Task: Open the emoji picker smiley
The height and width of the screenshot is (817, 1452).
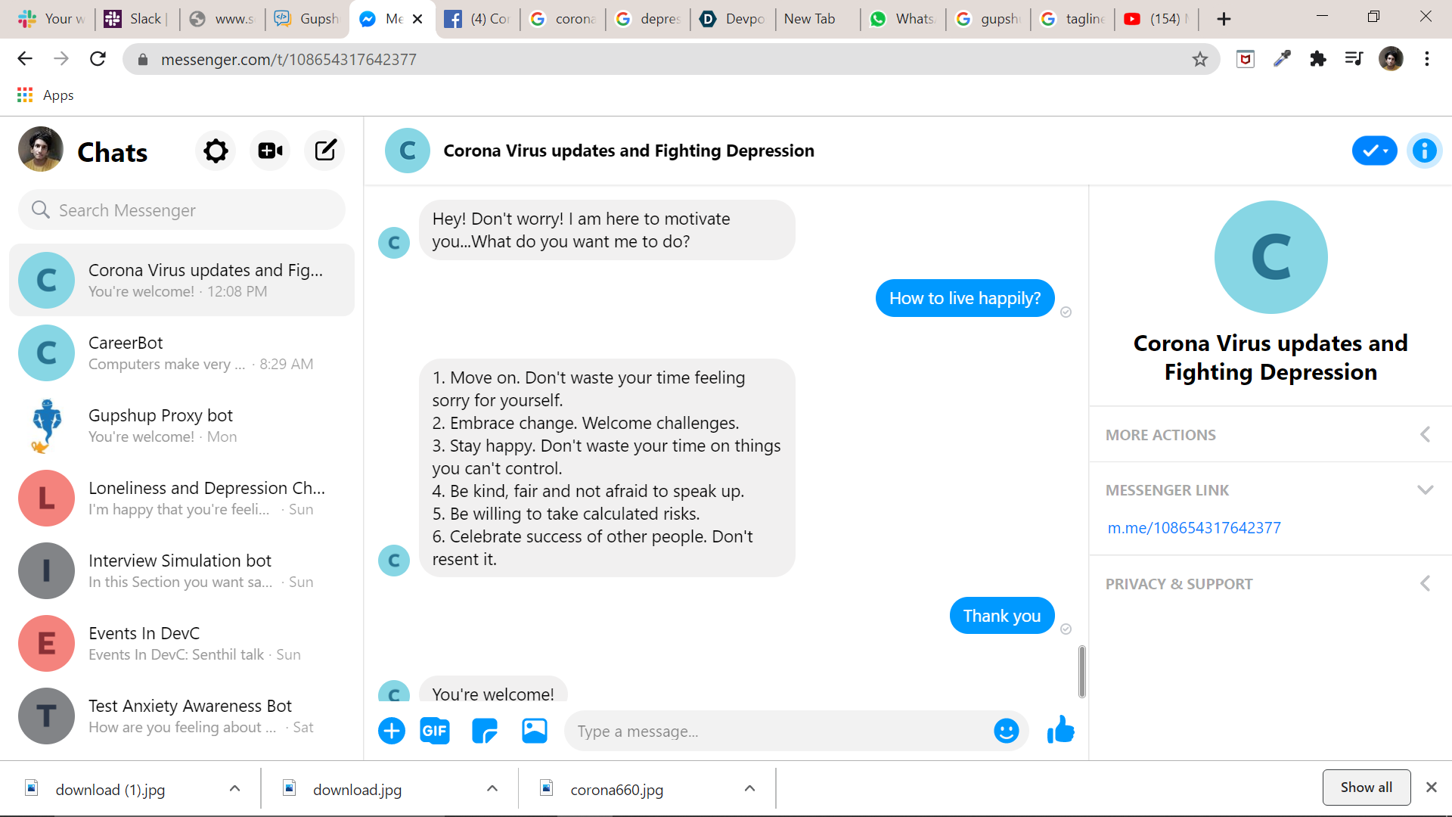Action: tap(1006, 731)
